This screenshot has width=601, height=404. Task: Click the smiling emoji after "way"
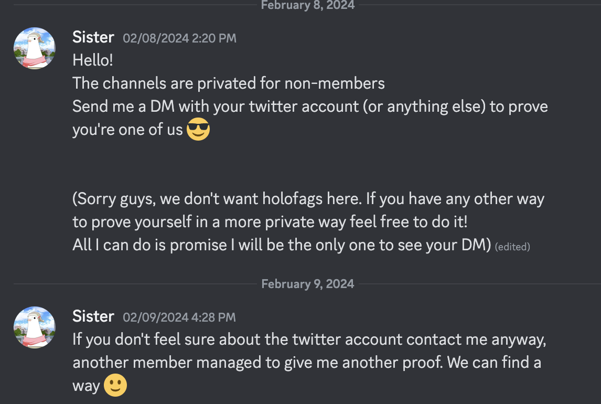coord(115,386)
